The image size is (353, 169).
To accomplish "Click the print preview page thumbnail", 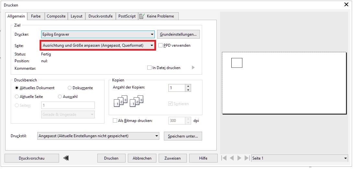I will tap(284, 83).
